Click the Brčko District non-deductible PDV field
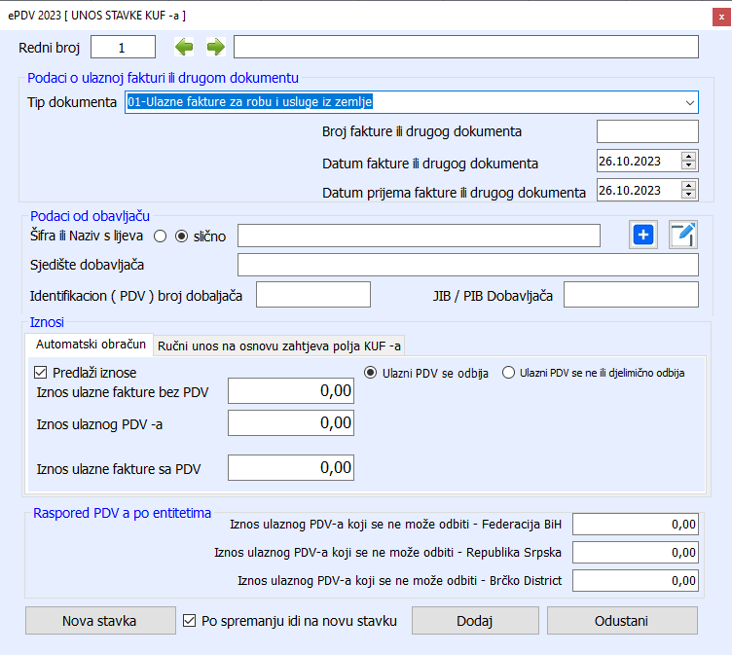This screenshot has width=732, height=655. coord(636,580)
